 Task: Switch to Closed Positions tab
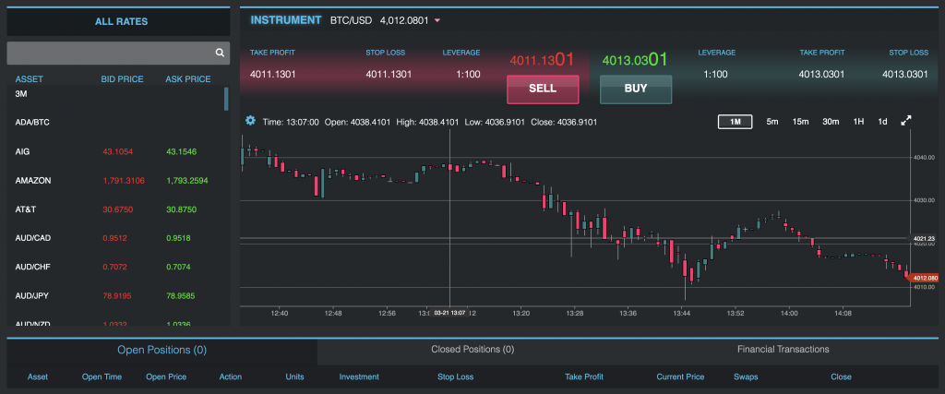pyautogui.click(x=472, y=350)
